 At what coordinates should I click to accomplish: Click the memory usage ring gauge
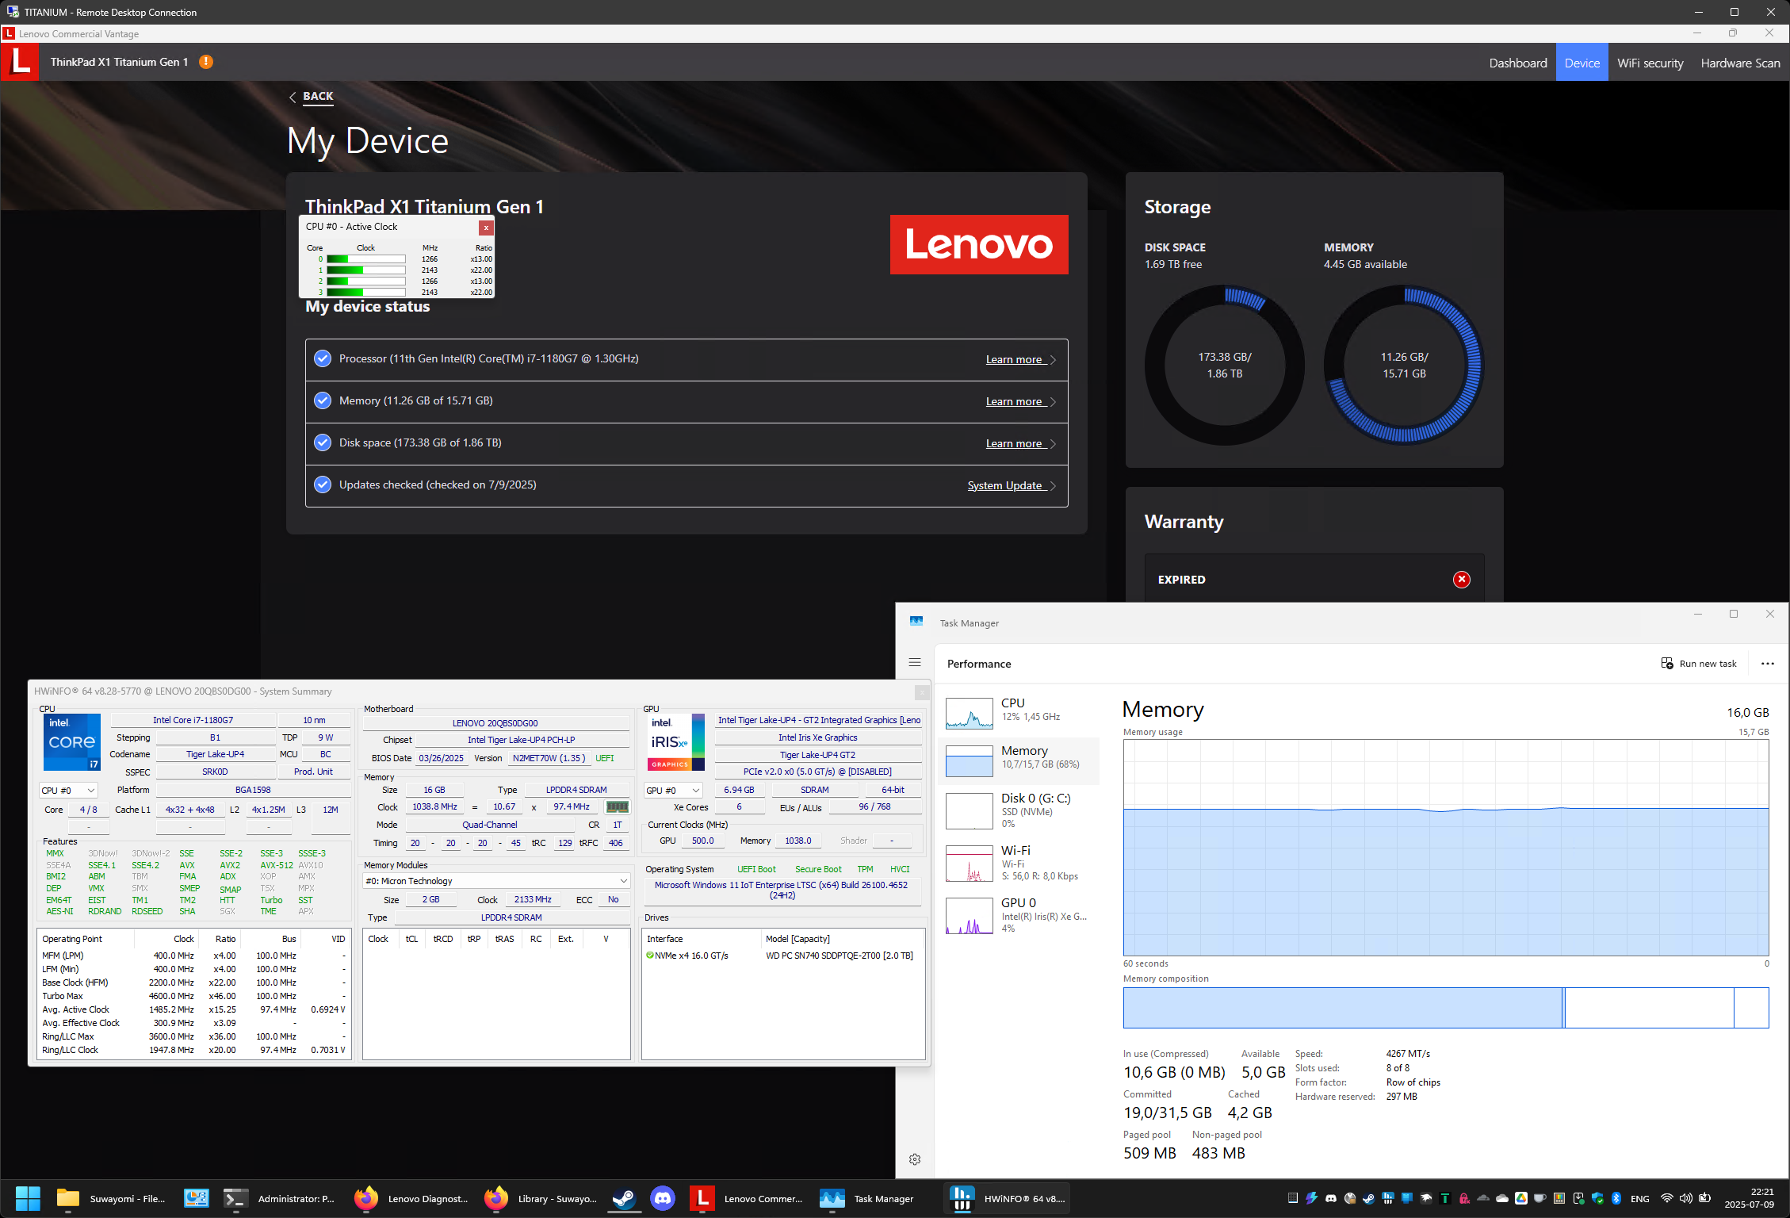(x=1403, y=366)
